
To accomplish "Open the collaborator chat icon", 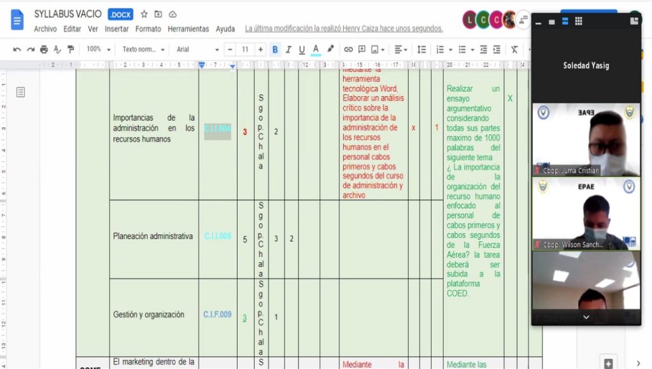I will pos(523,20).
